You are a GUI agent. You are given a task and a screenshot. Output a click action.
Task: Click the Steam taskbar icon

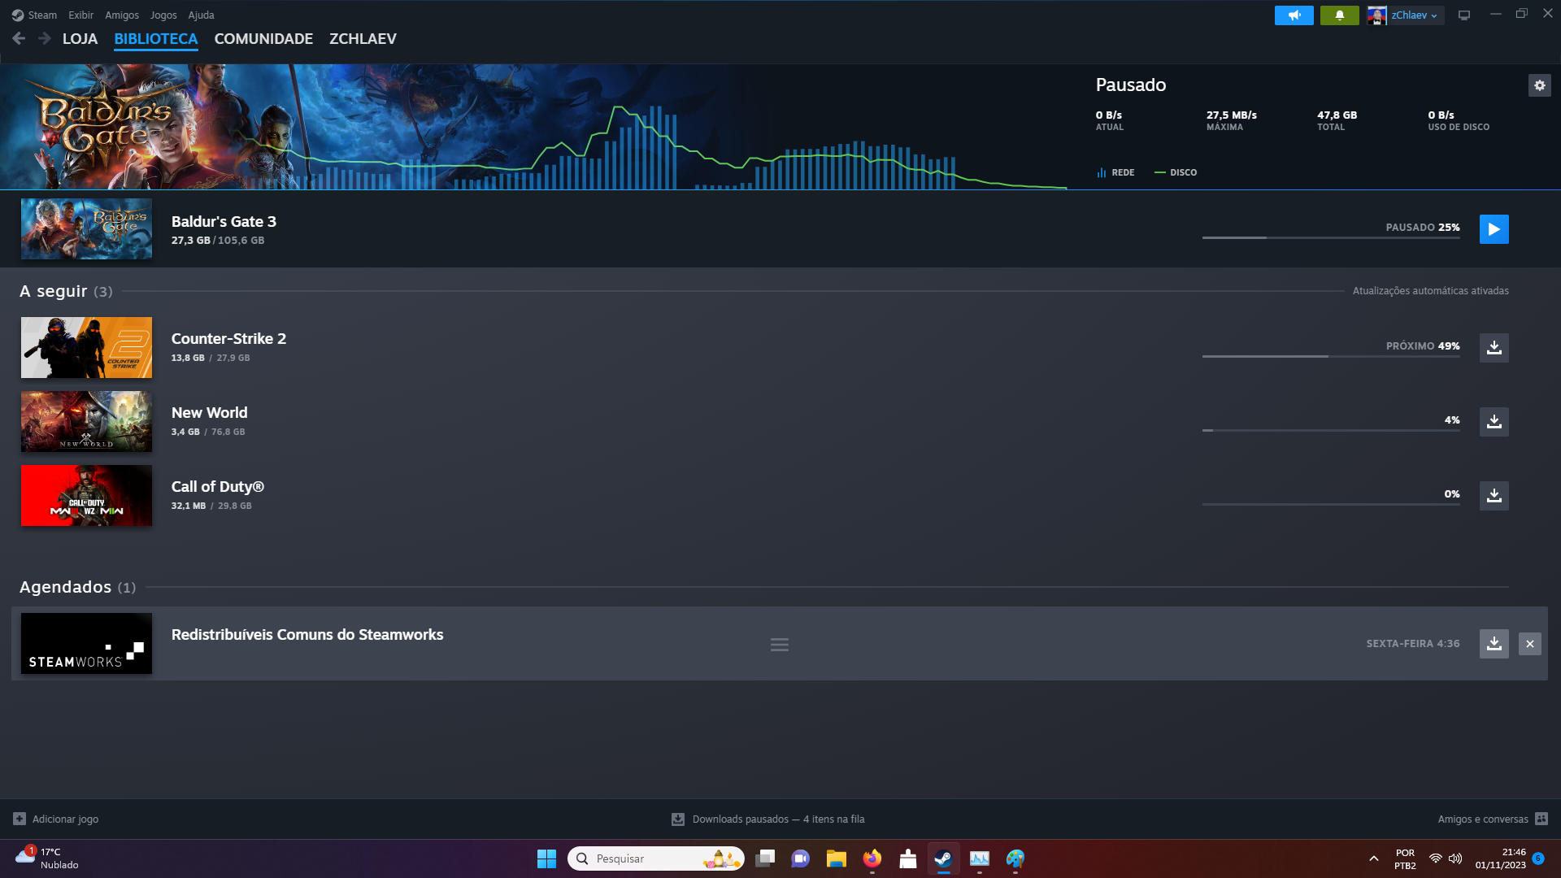tap(943, 858)
